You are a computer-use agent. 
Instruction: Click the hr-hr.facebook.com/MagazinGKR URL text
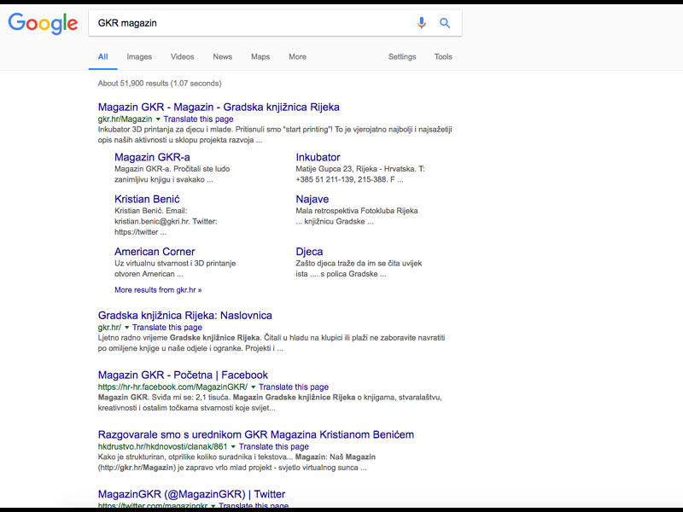coord(172,387)
